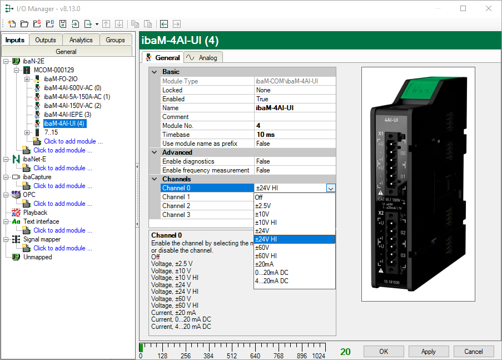This screenshot has width=502, height=360.
Task: Click the green back arrow icon
Action: pyautogui.click(x=164, y=24)
